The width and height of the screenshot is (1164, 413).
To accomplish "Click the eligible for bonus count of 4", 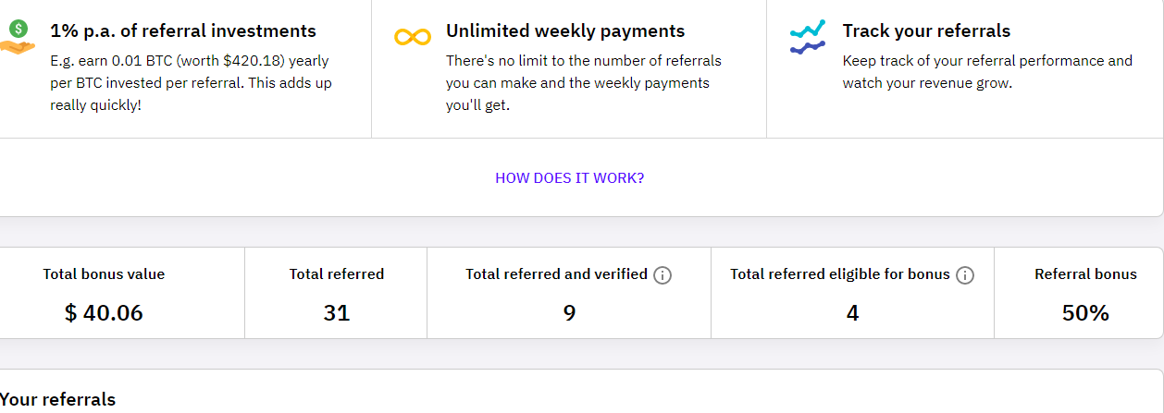I will [x=852, y=313].
